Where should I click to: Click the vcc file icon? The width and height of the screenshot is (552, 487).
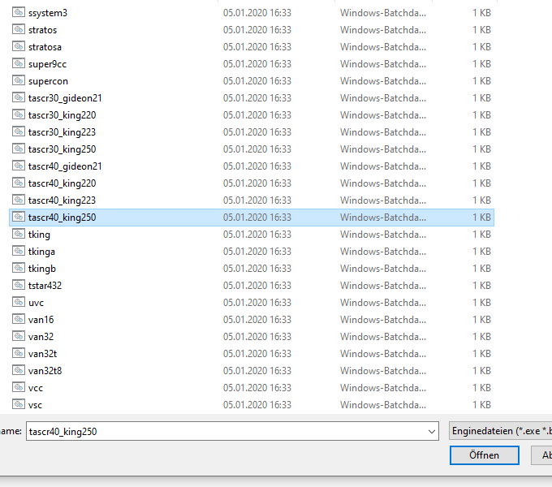19,387
